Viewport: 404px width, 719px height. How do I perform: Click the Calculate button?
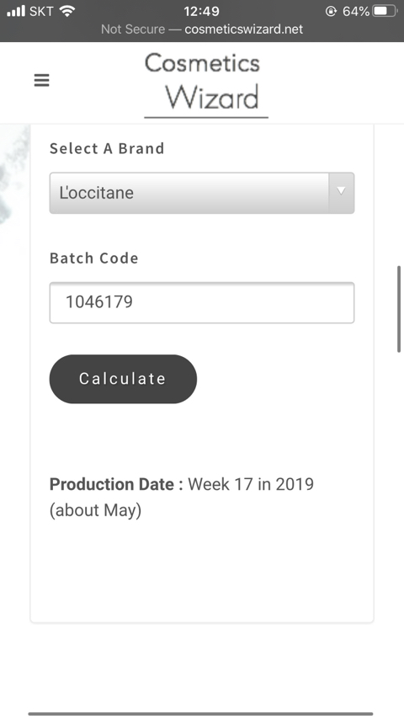[123, 379]
